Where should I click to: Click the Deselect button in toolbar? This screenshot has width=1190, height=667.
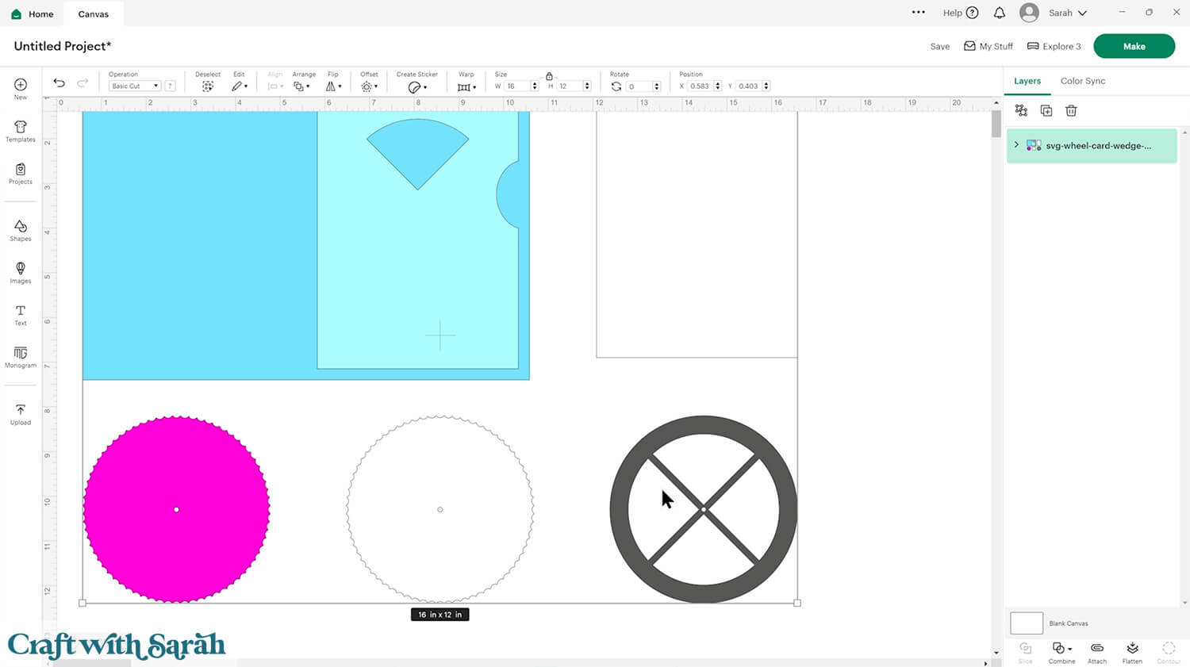coord(208,86)
